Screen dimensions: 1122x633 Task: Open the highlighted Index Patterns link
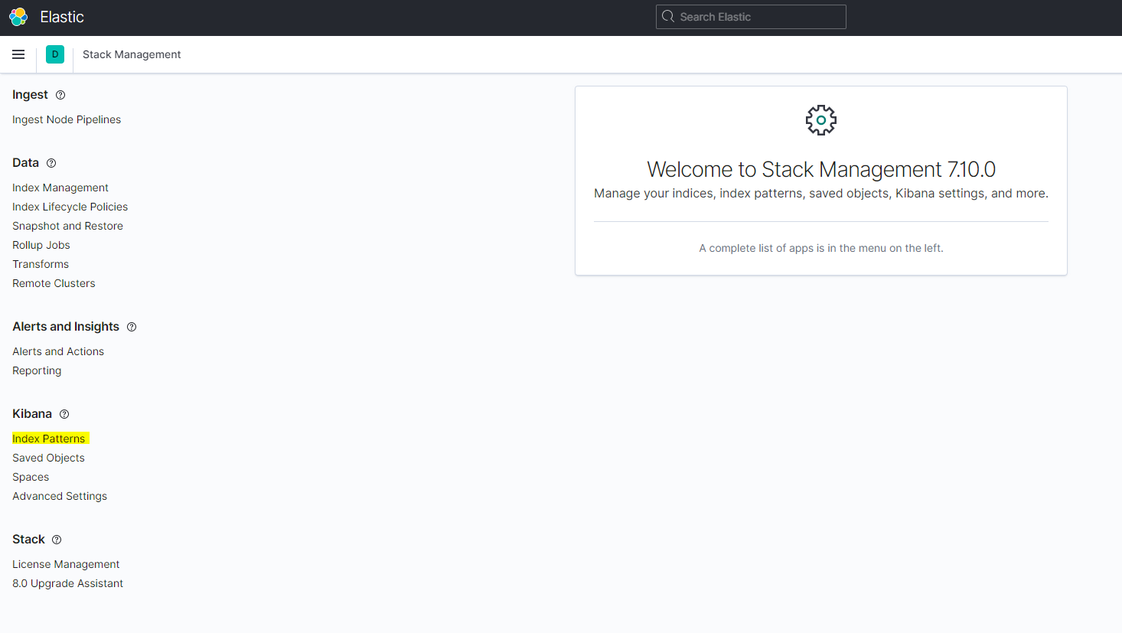[49, 439]
